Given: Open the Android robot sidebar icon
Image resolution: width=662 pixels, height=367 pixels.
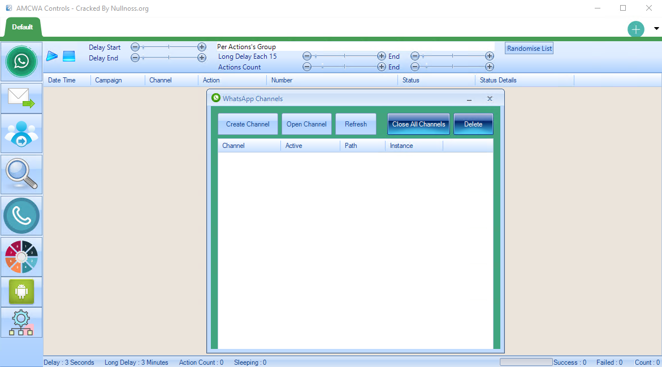Looking at the screenshot, I should coord(21,291).
